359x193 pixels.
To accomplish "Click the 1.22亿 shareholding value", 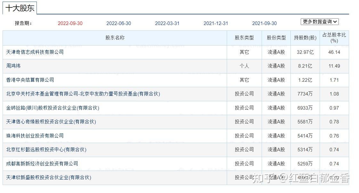I will 305,80.
